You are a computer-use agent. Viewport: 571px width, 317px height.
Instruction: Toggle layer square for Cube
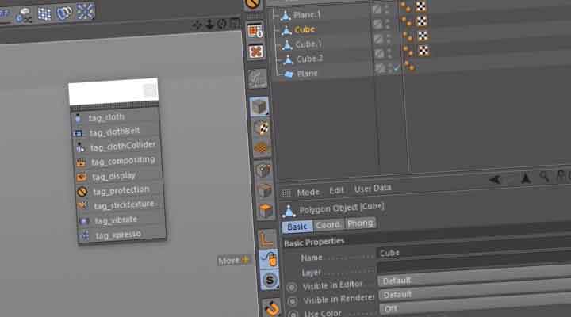coord(378,25)
